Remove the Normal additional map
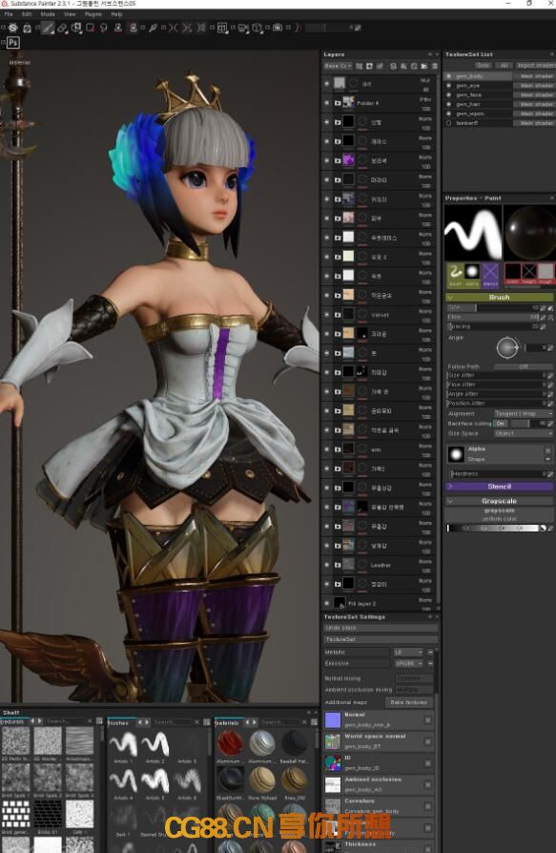 tap(428, 720)
